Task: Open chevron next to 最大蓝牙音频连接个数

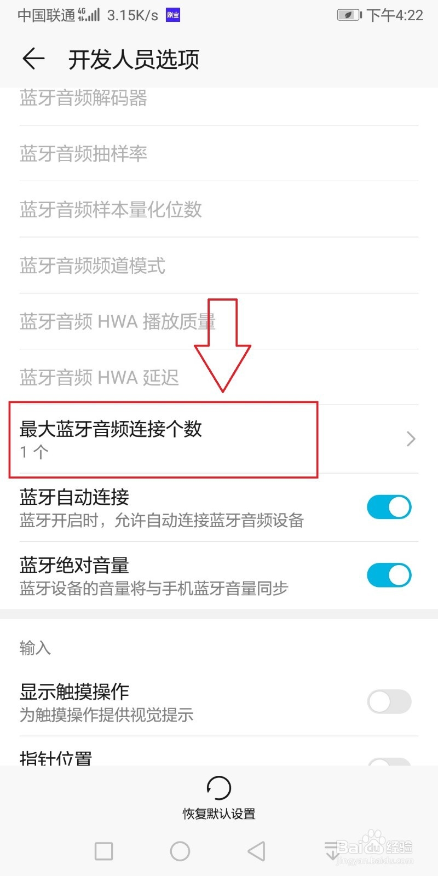Action: pyautogui.click(x=411, y=439)
